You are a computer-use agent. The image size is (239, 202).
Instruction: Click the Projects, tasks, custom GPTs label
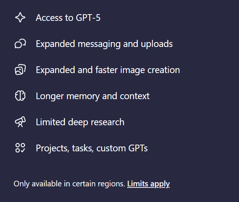click(91, 148)
